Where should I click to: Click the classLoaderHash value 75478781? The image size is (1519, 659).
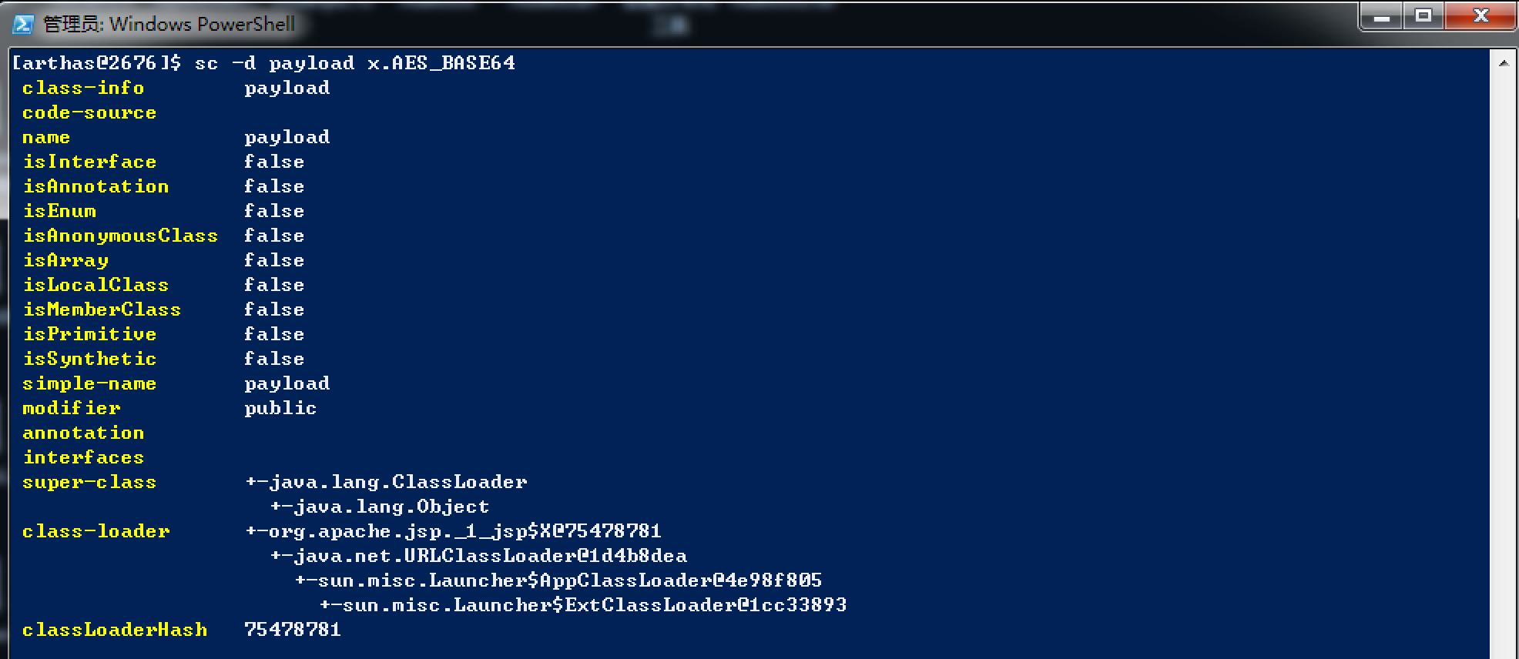(293, 630)
